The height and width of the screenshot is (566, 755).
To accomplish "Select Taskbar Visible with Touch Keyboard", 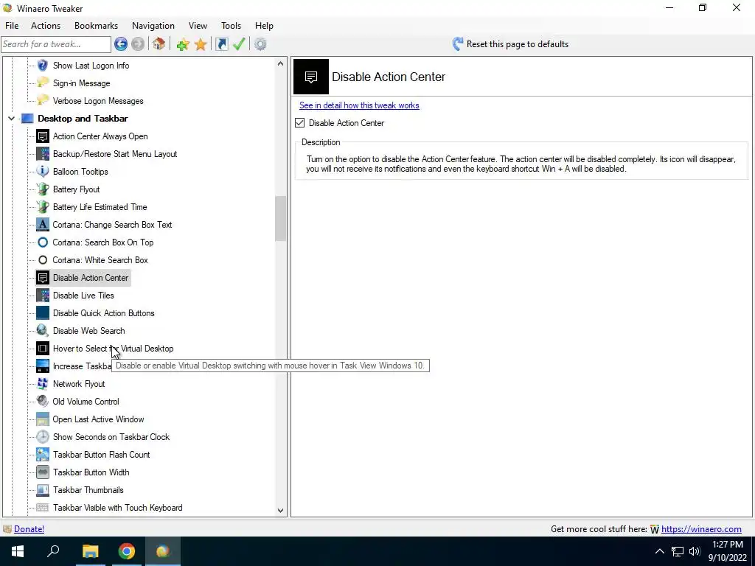I will pyautogui.click(x=117, y=508).
